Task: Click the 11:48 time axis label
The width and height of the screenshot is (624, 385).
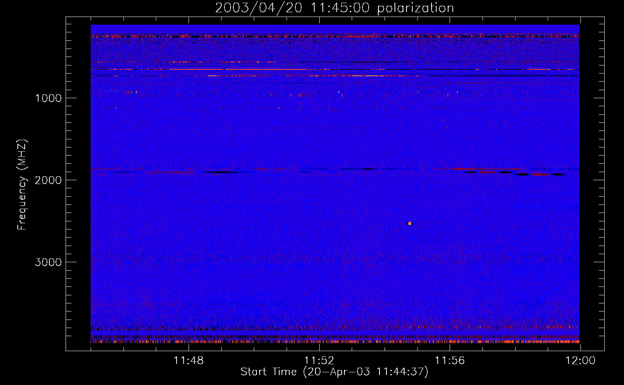Action: tap(189, 361)
